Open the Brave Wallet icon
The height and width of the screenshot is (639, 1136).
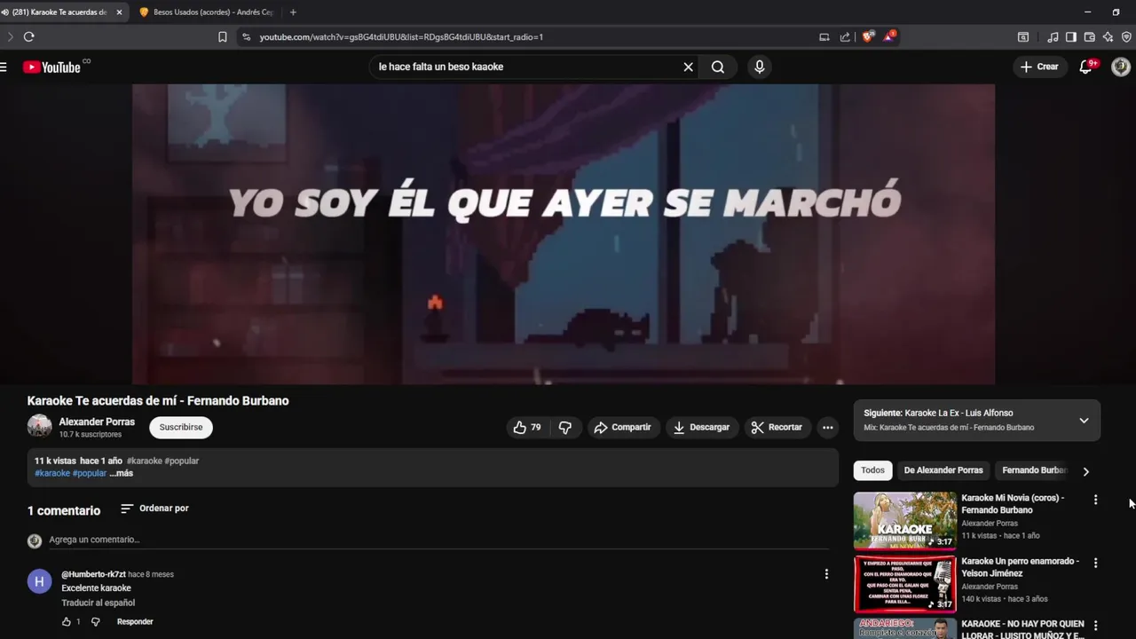coord(1089,36)
